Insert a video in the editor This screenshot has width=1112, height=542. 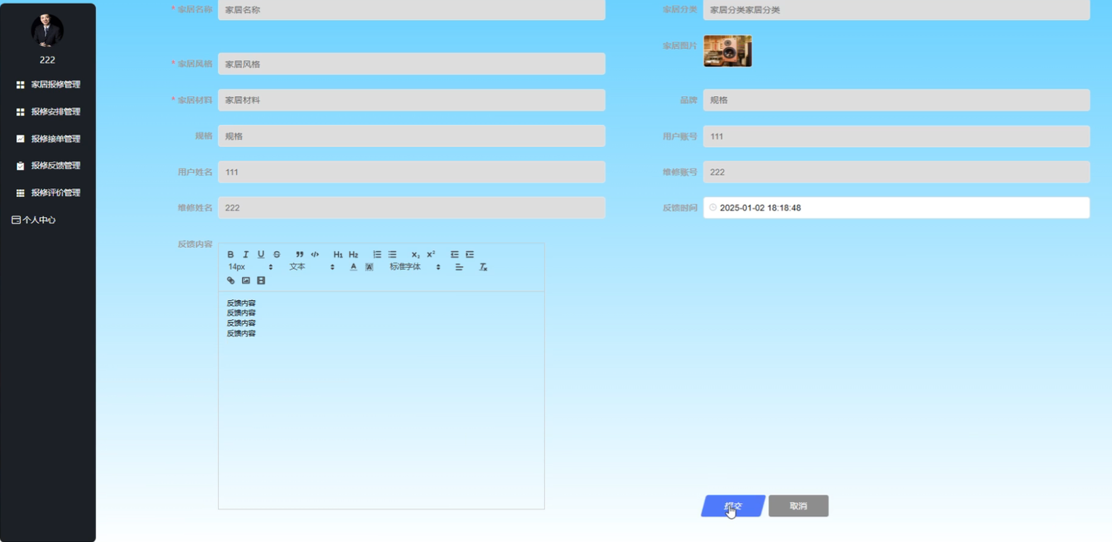coord(260,280)
